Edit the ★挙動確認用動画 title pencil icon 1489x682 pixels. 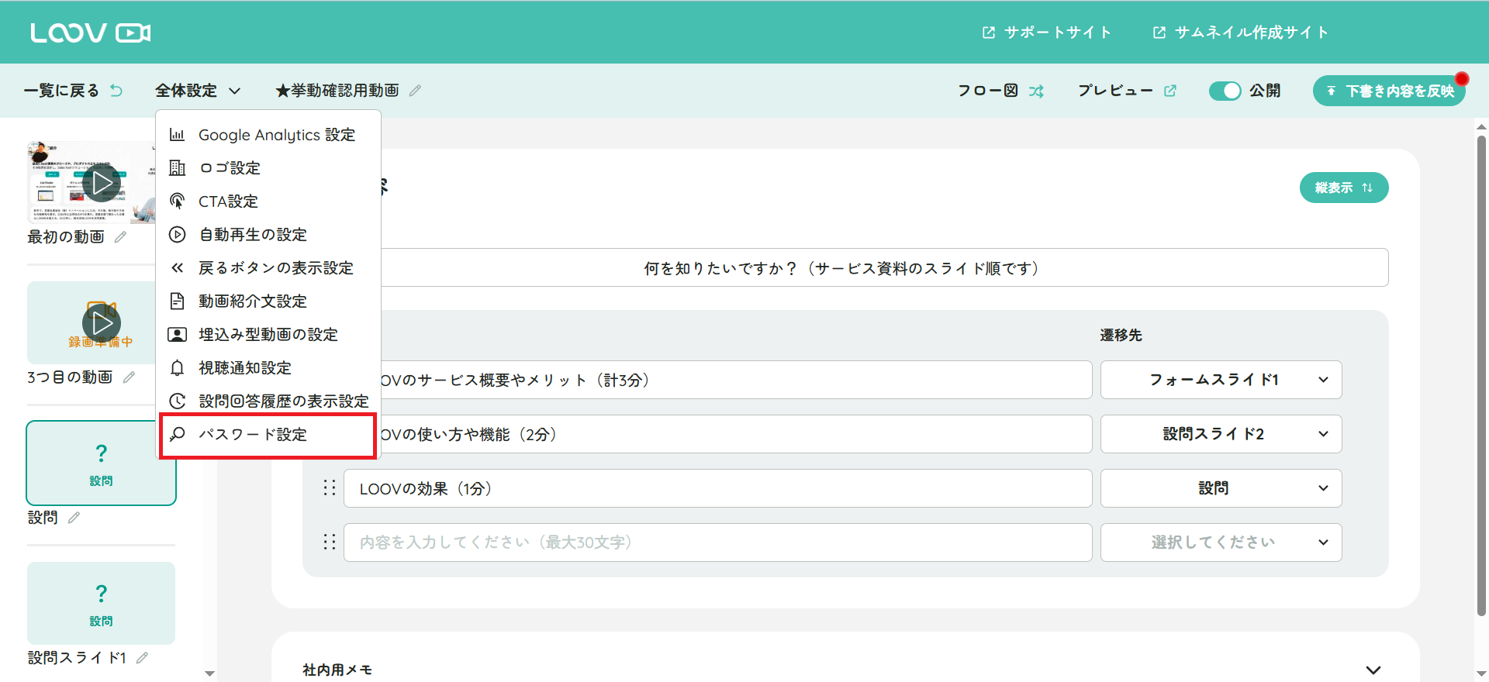pos(416,91)
